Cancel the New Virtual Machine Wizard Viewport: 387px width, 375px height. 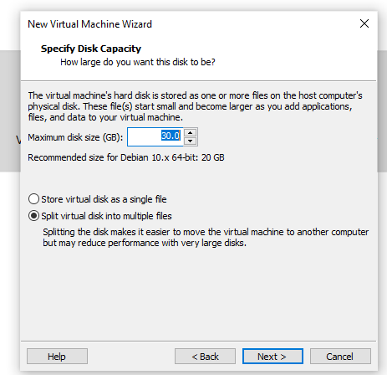340,357
